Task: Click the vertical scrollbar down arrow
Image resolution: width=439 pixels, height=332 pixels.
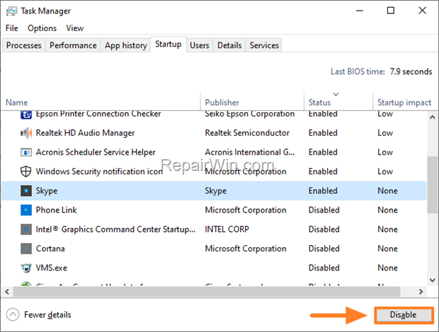Action: pos(433,280)
